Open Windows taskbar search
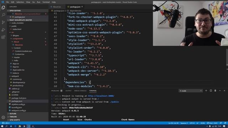The height and width of the screenshot is (128, 228). [6, 126]
